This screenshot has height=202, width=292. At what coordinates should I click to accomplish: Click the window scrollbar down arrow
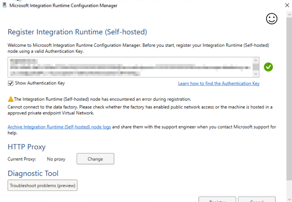289,199
